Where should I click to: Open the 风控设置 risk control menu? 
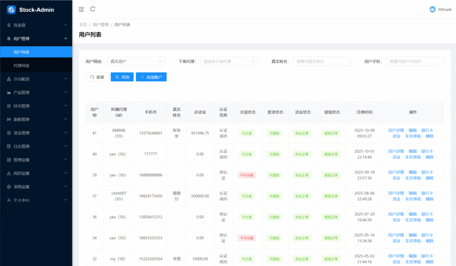coord(36,173)
